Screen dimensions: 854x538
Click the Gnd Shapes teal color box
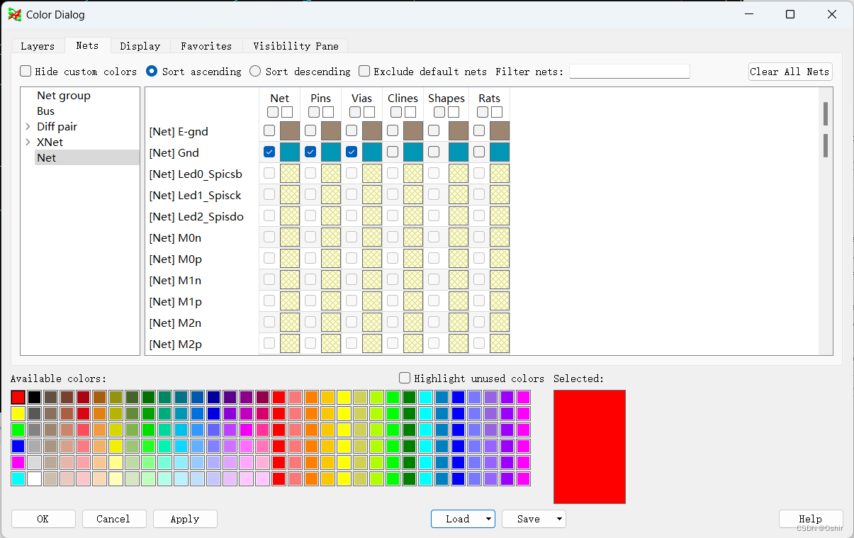click(458, 152)
